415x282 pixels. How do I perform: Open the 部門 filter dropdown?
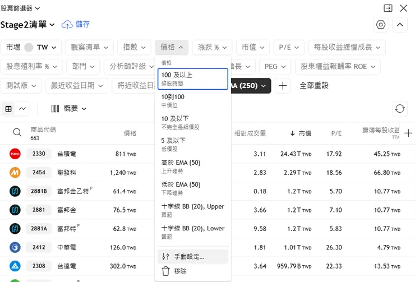[83, 66]
